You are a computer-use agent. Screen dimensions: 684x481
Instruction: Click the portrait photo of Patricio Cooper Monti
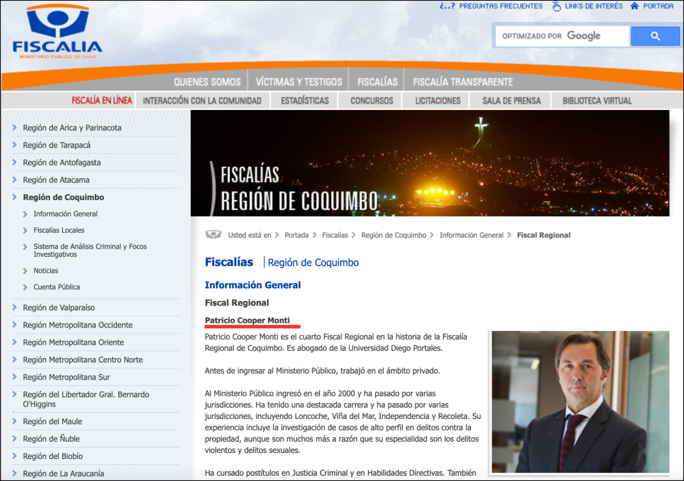(580, 402)
